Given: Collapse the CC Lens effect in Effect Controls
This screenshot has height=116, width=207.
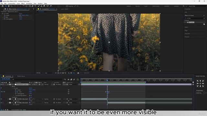Looking at the screenshot, I should coord(1,14).
